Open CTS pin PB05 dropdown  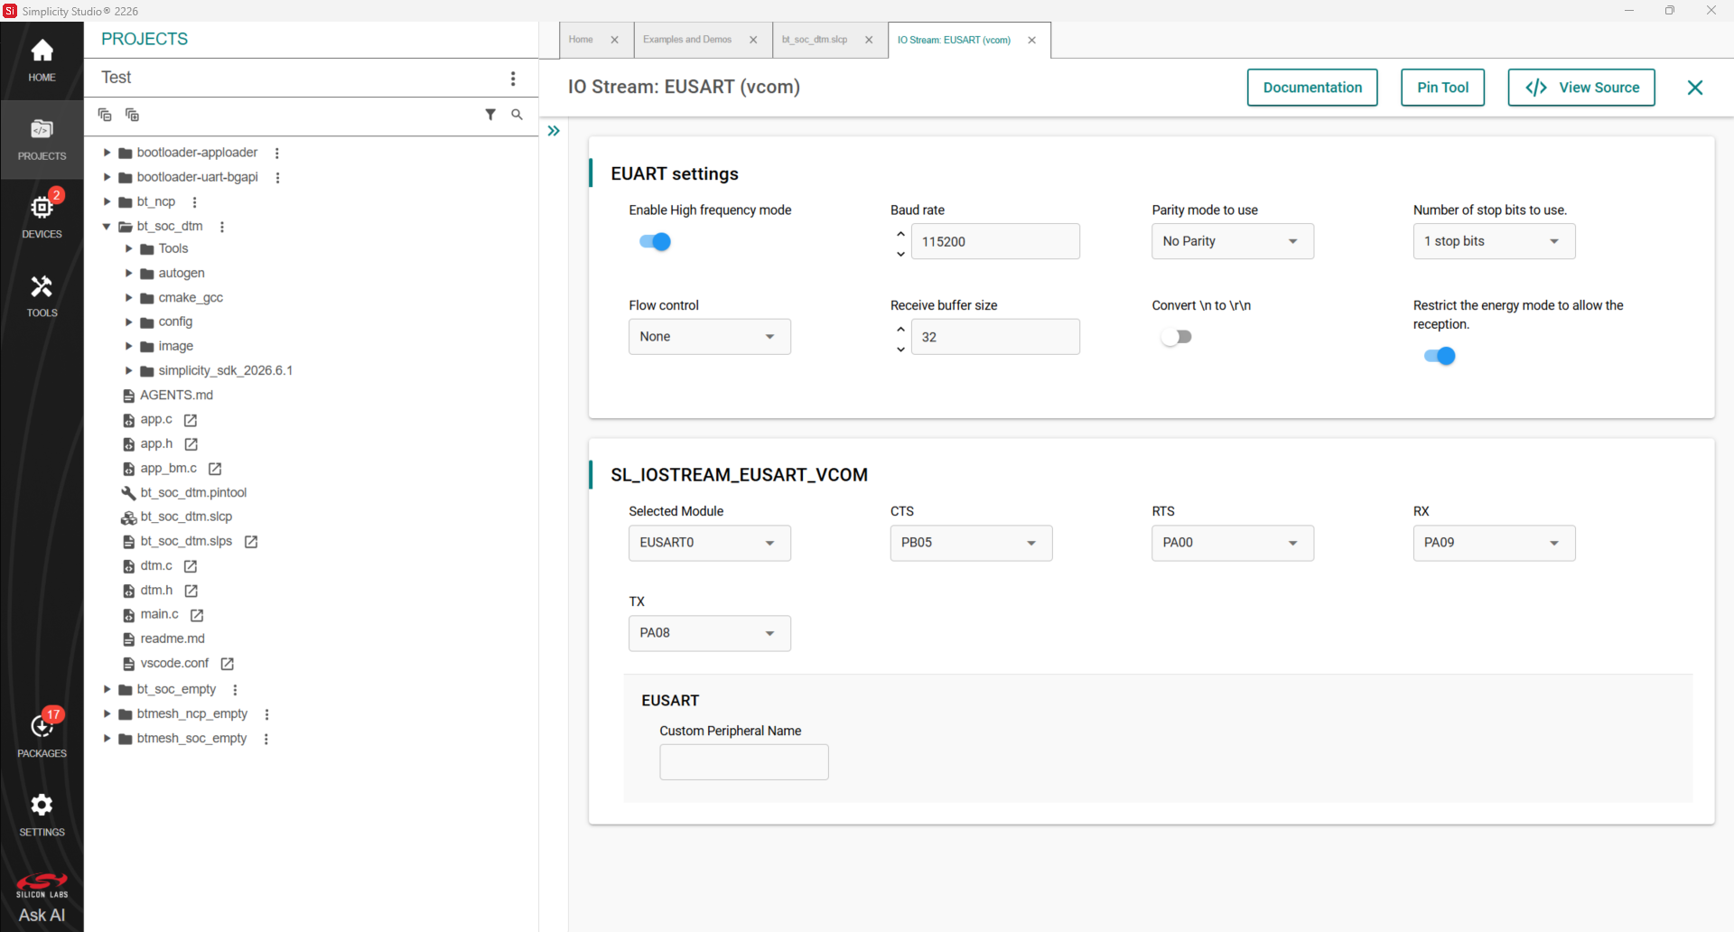pos(971,543)
